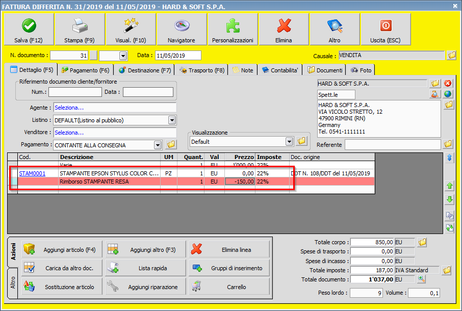Open folder icon beside the address box
The image size is (462, 311).
449,105
